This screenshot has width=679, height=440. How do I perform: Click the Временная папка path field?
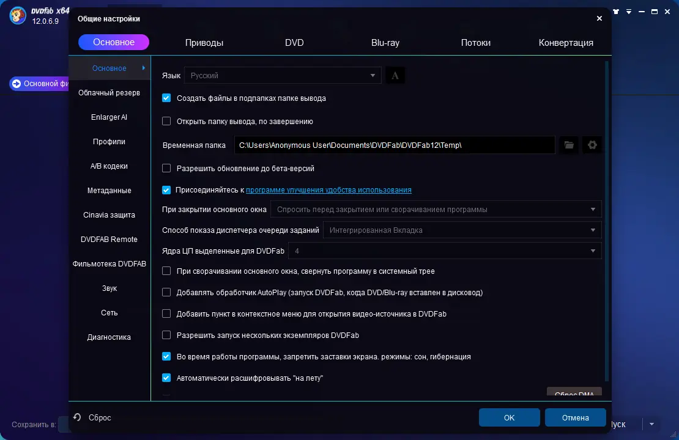coord(395,145)
